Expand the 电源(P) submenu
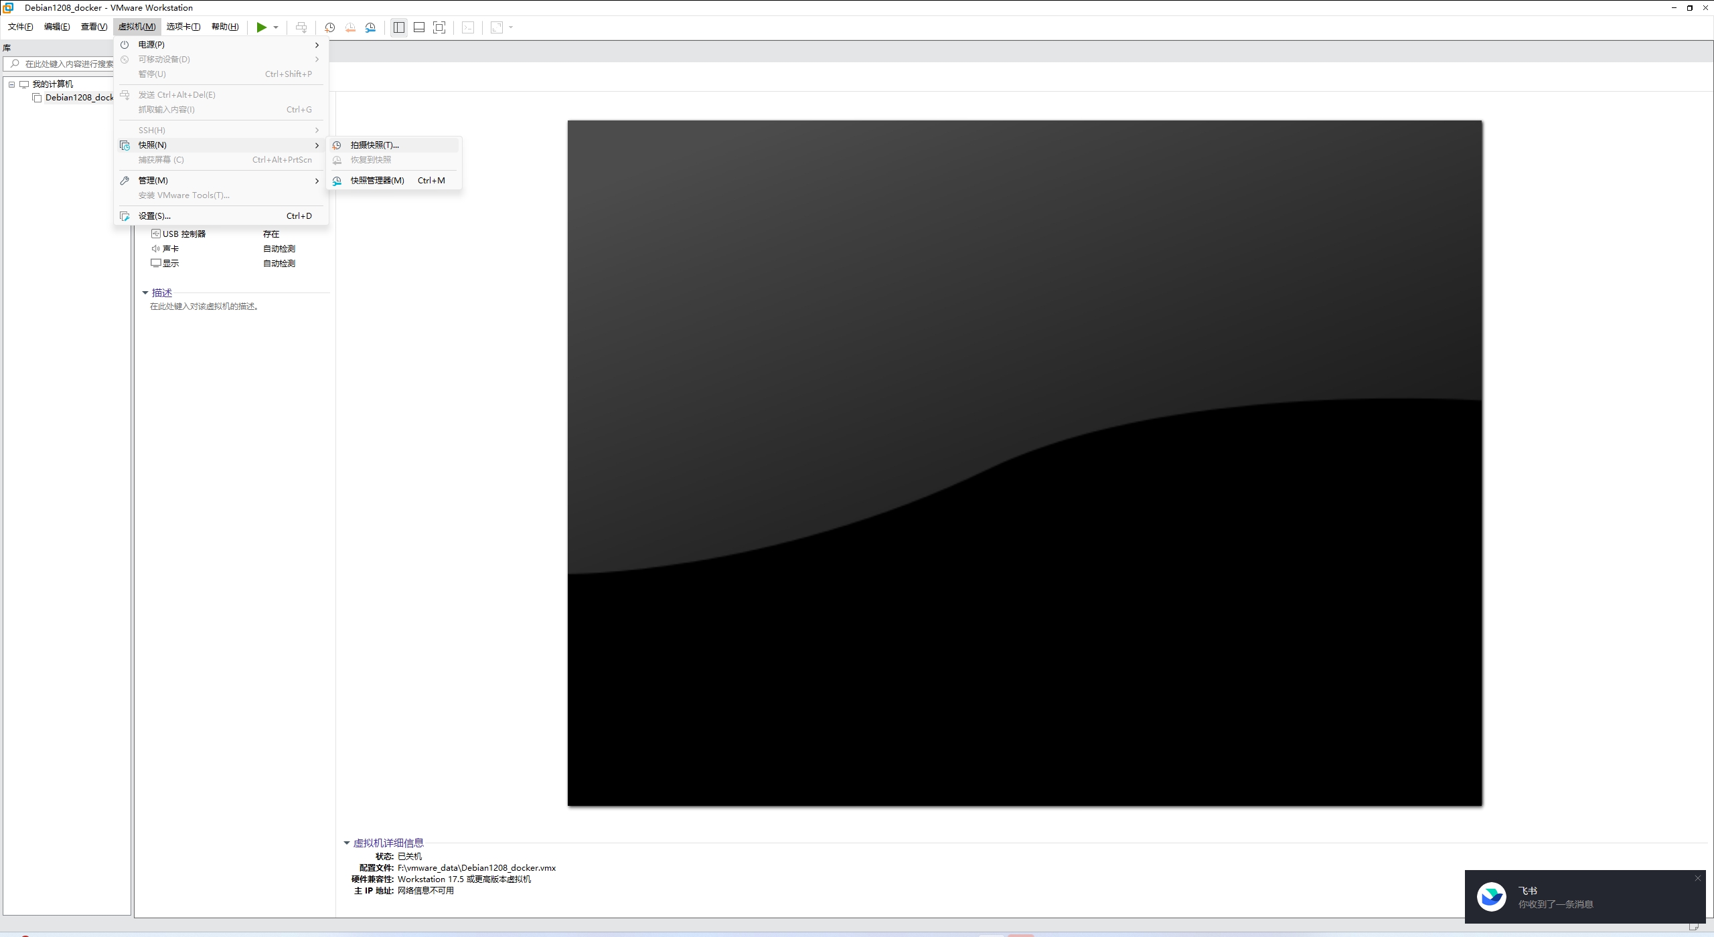The height and width of the screenshot is (937, 1714). (151, 44)
